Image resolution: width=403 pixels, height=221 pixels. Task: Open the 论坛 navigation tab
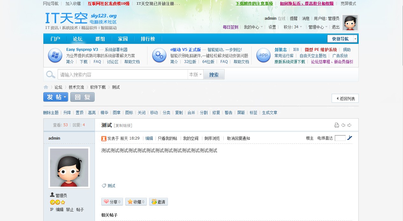click(77, 39)
